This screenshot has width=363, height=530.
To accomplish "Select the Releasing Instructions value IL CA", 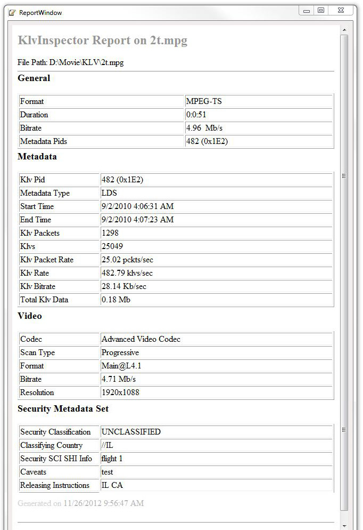I will tap(112, 485).
